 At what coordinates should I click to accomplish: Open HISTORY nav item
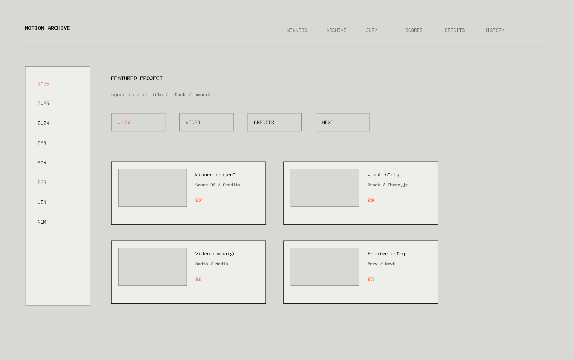pos(494,30)
